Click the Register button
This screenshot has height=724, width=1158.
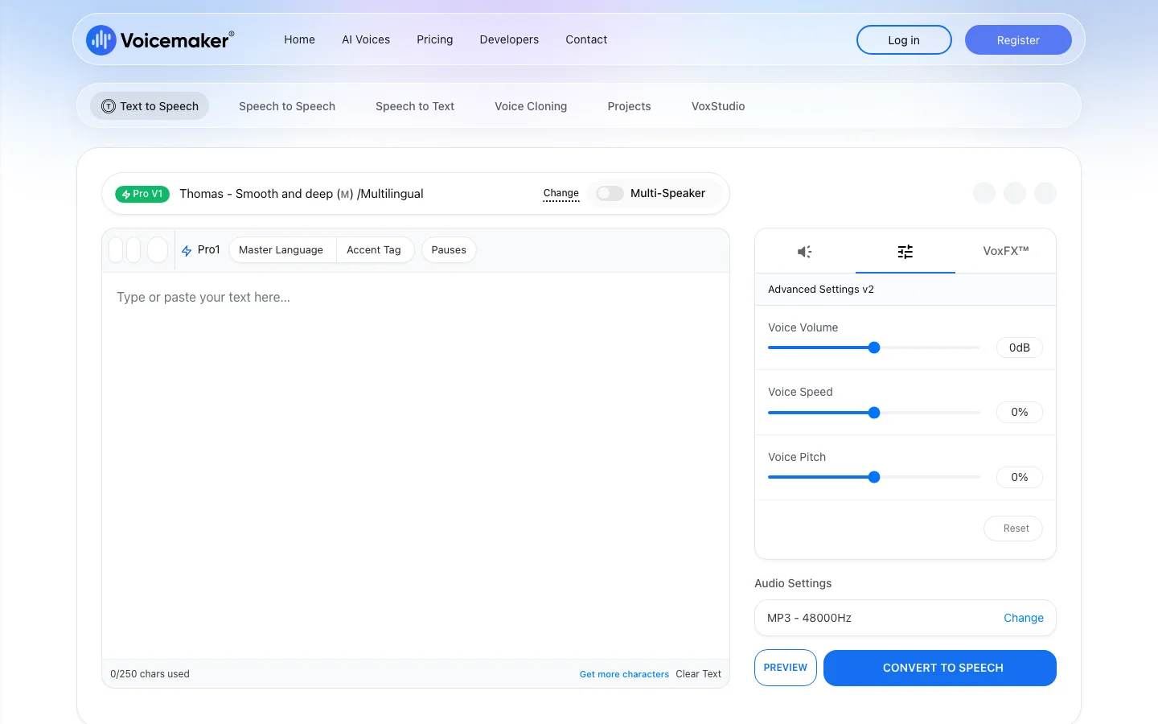1018,40
